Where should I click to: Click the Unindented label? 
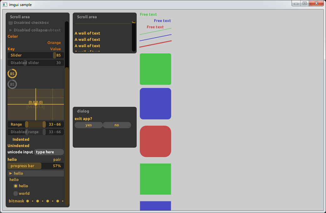click(x=18, y=146)
